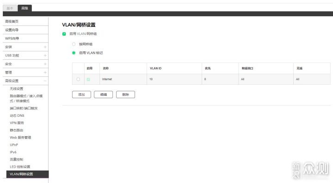Open IPv6 settings

(x=13, y=152)
